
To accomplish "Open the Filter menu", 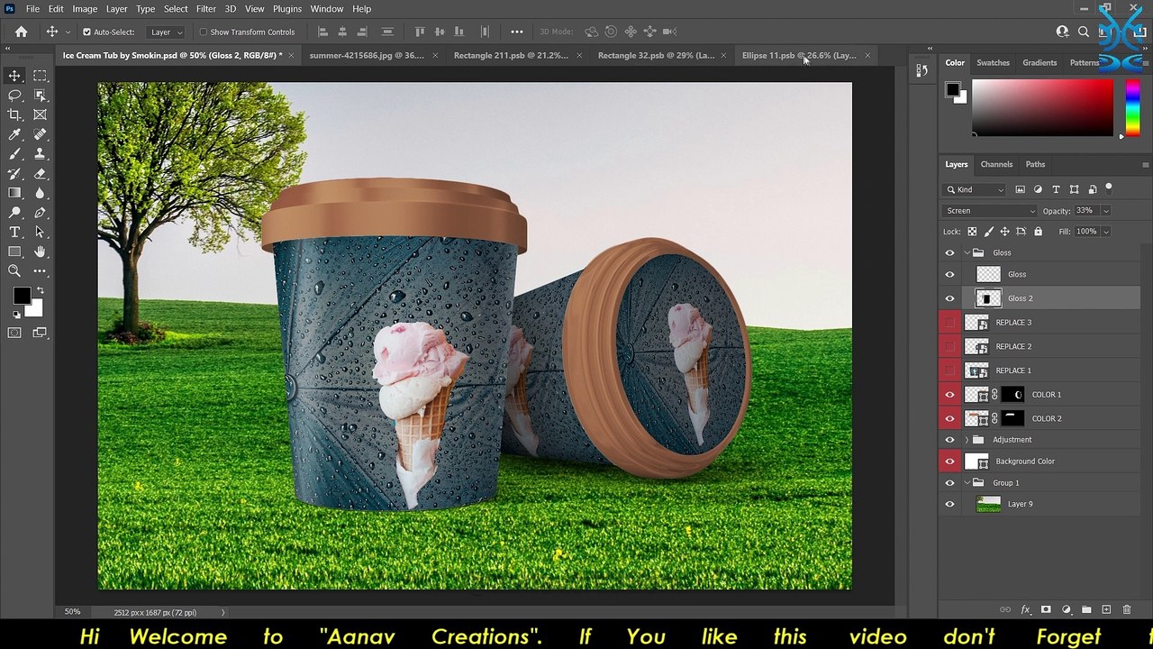I will [205, 9].
